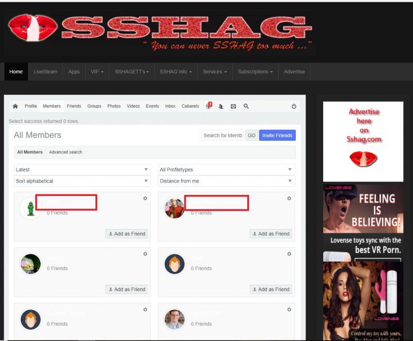View friend requests icon in toolbar
This screenshot has width=413, height=341.
221,106
